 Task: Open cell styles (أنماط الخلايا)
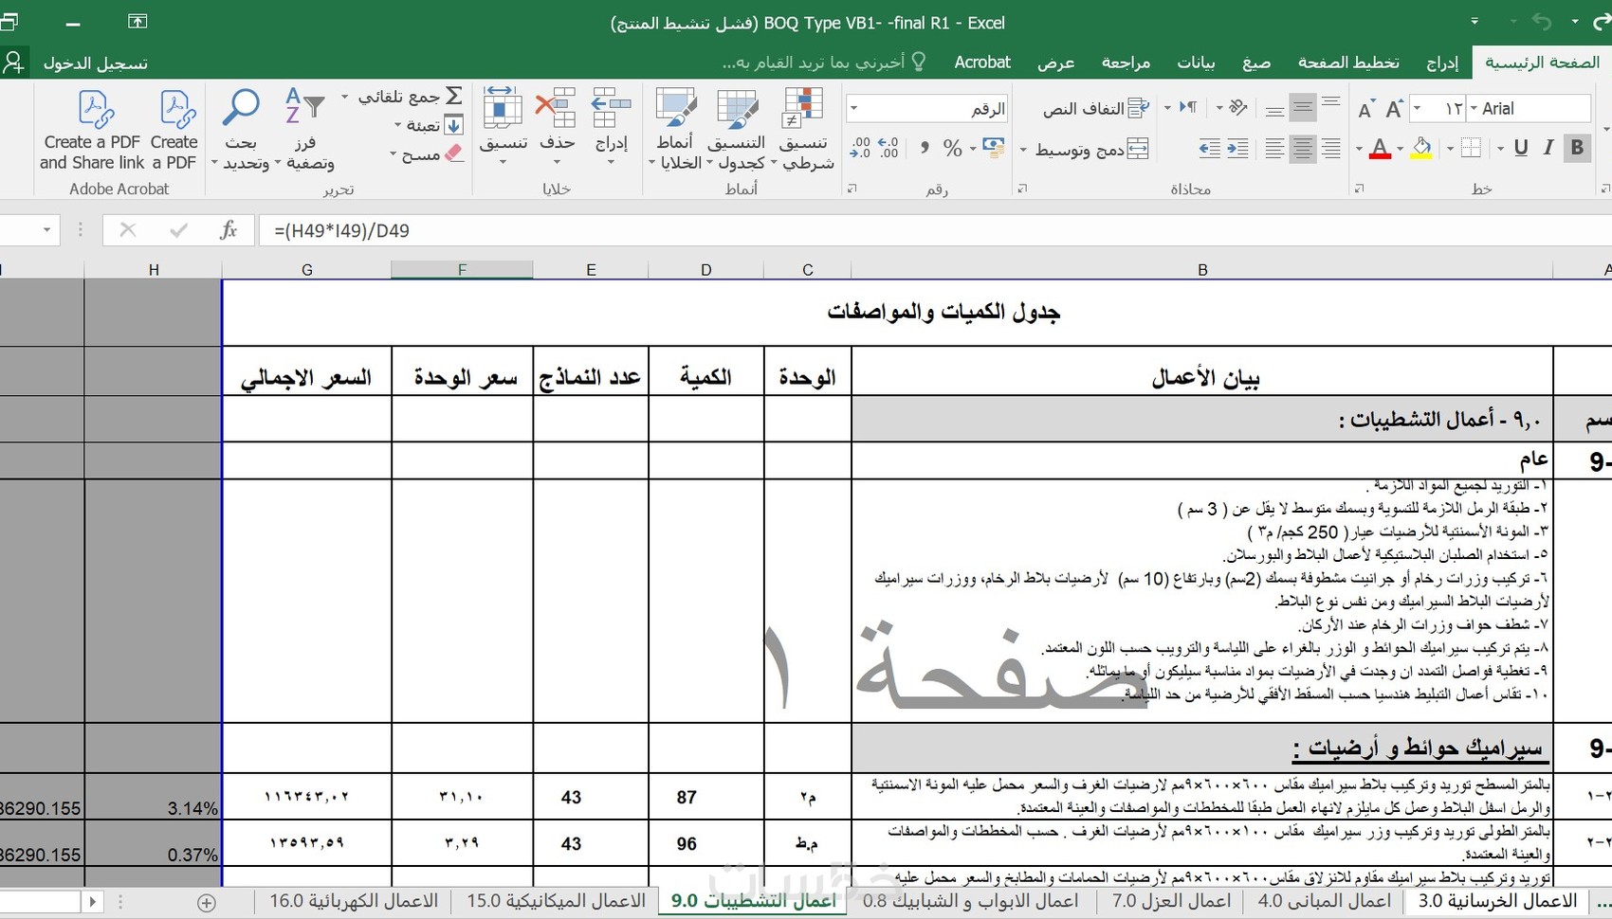pyautogui.click(x=675, y=130)
